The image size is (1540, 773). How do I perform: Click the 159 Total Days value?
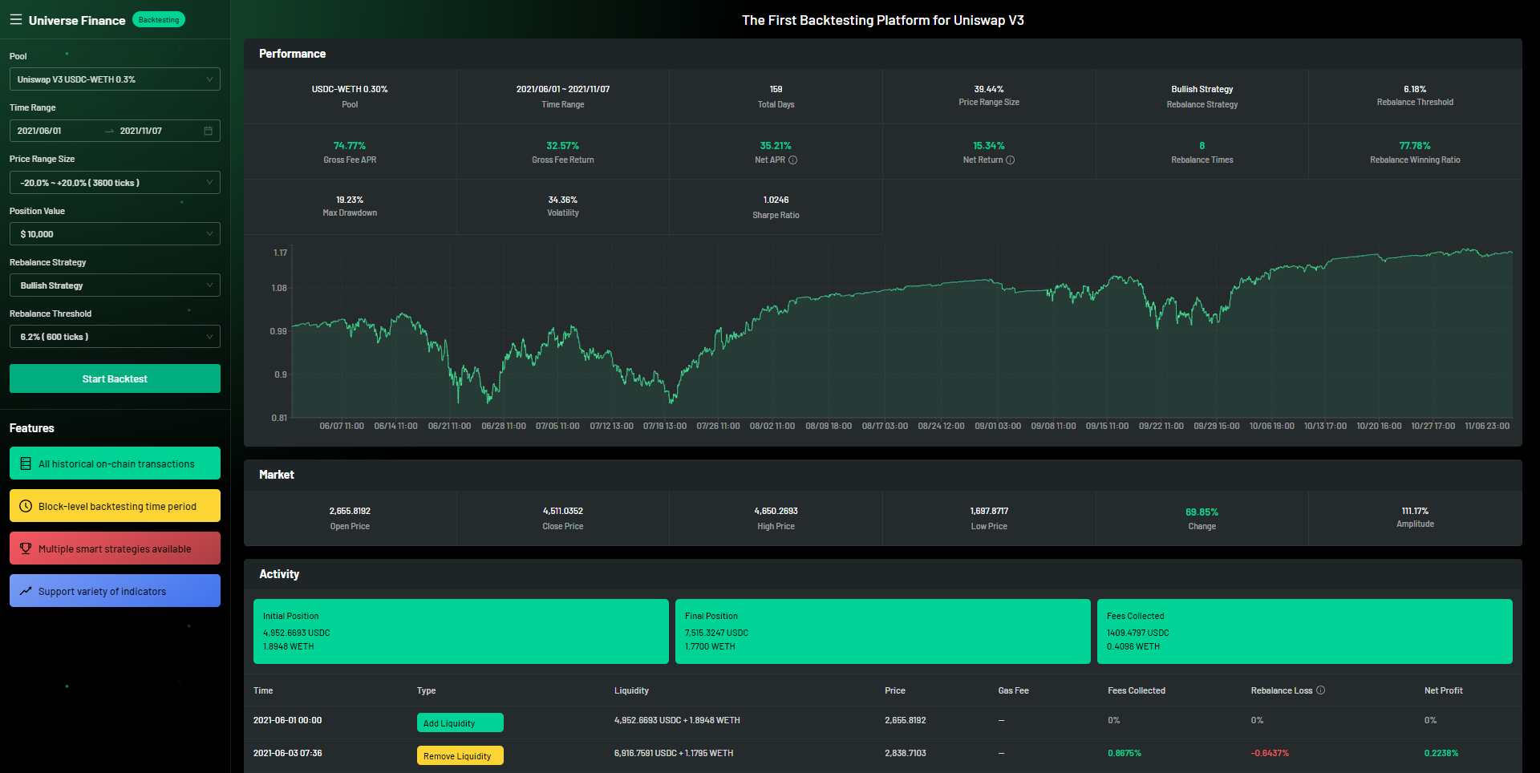pyautogui.click(x=776, y=89)
